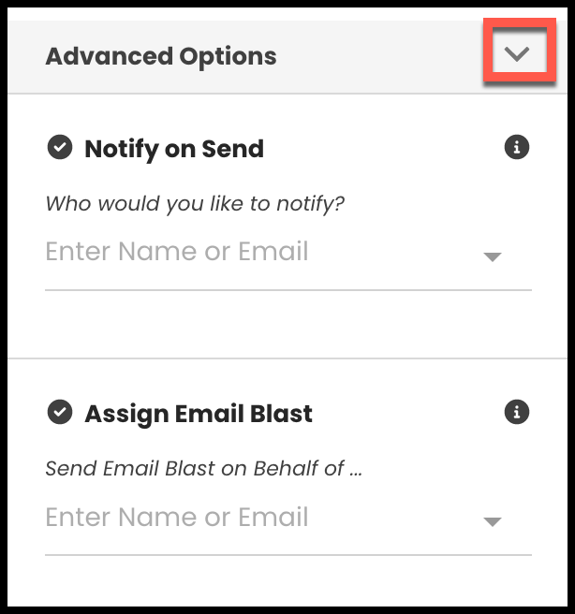Open the Assign Email Blast info icon
Screen dimensions: 575x614
click(517, 413)
